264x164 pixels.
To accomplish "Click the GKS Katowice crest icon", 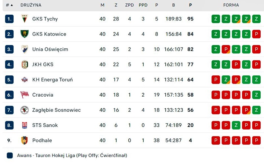I will point(25,34).
